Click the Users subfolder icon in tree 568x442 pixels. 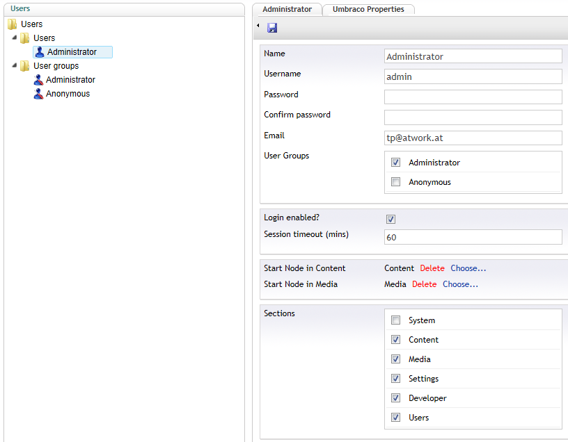pyautogui.click(x=25, y=38)
